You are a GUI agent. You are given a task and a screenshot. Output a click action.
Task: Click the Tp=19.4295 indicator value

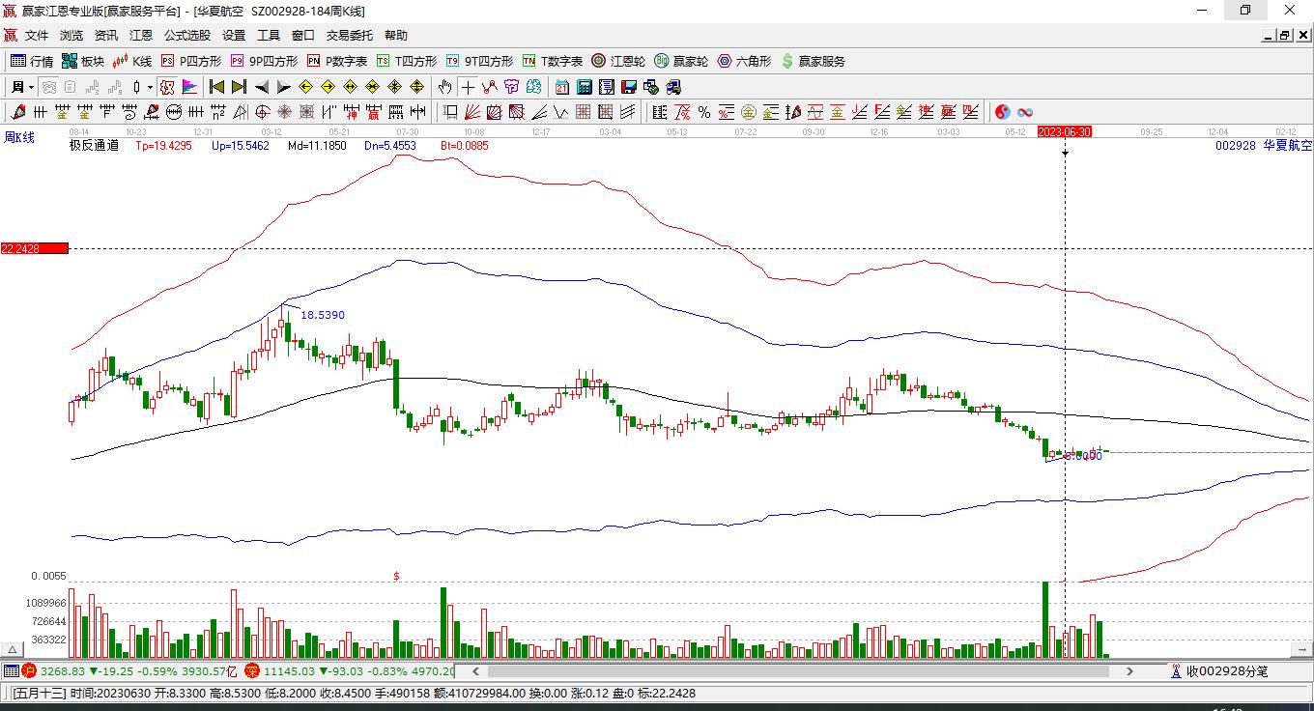(163, 146)
